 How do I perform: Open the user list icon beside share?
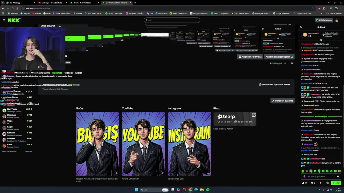[292, 64]
